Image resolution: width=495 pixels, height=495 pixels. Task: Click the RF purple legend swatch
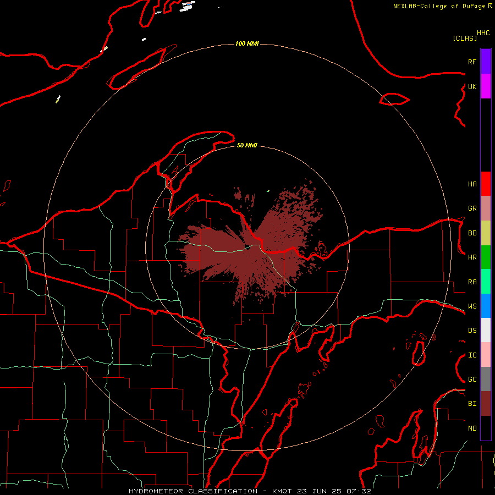click(486, 62)
